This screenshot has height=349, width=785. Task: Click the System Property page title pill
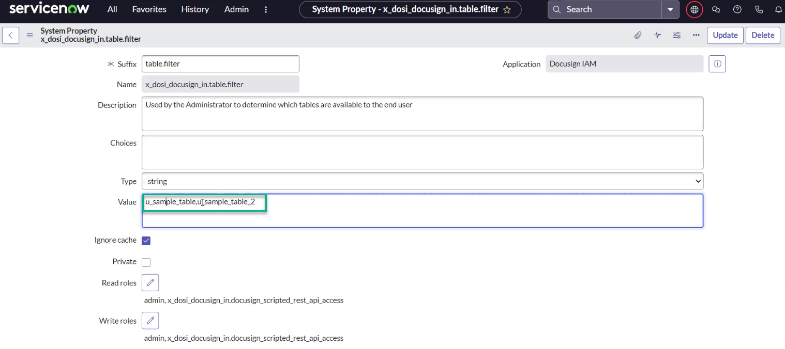click(x=410, y=9)
